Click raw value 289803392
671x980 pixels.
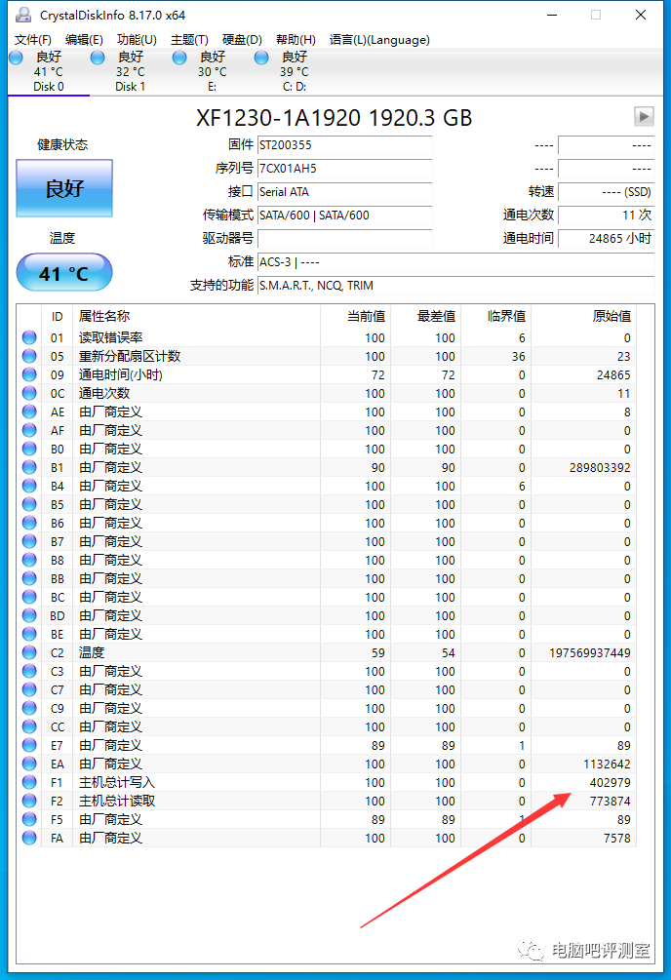tap(600, 467)
